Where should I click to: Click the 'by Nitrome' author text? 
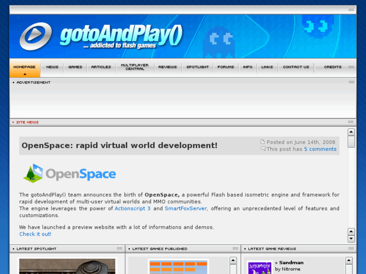tap(287, 269)
